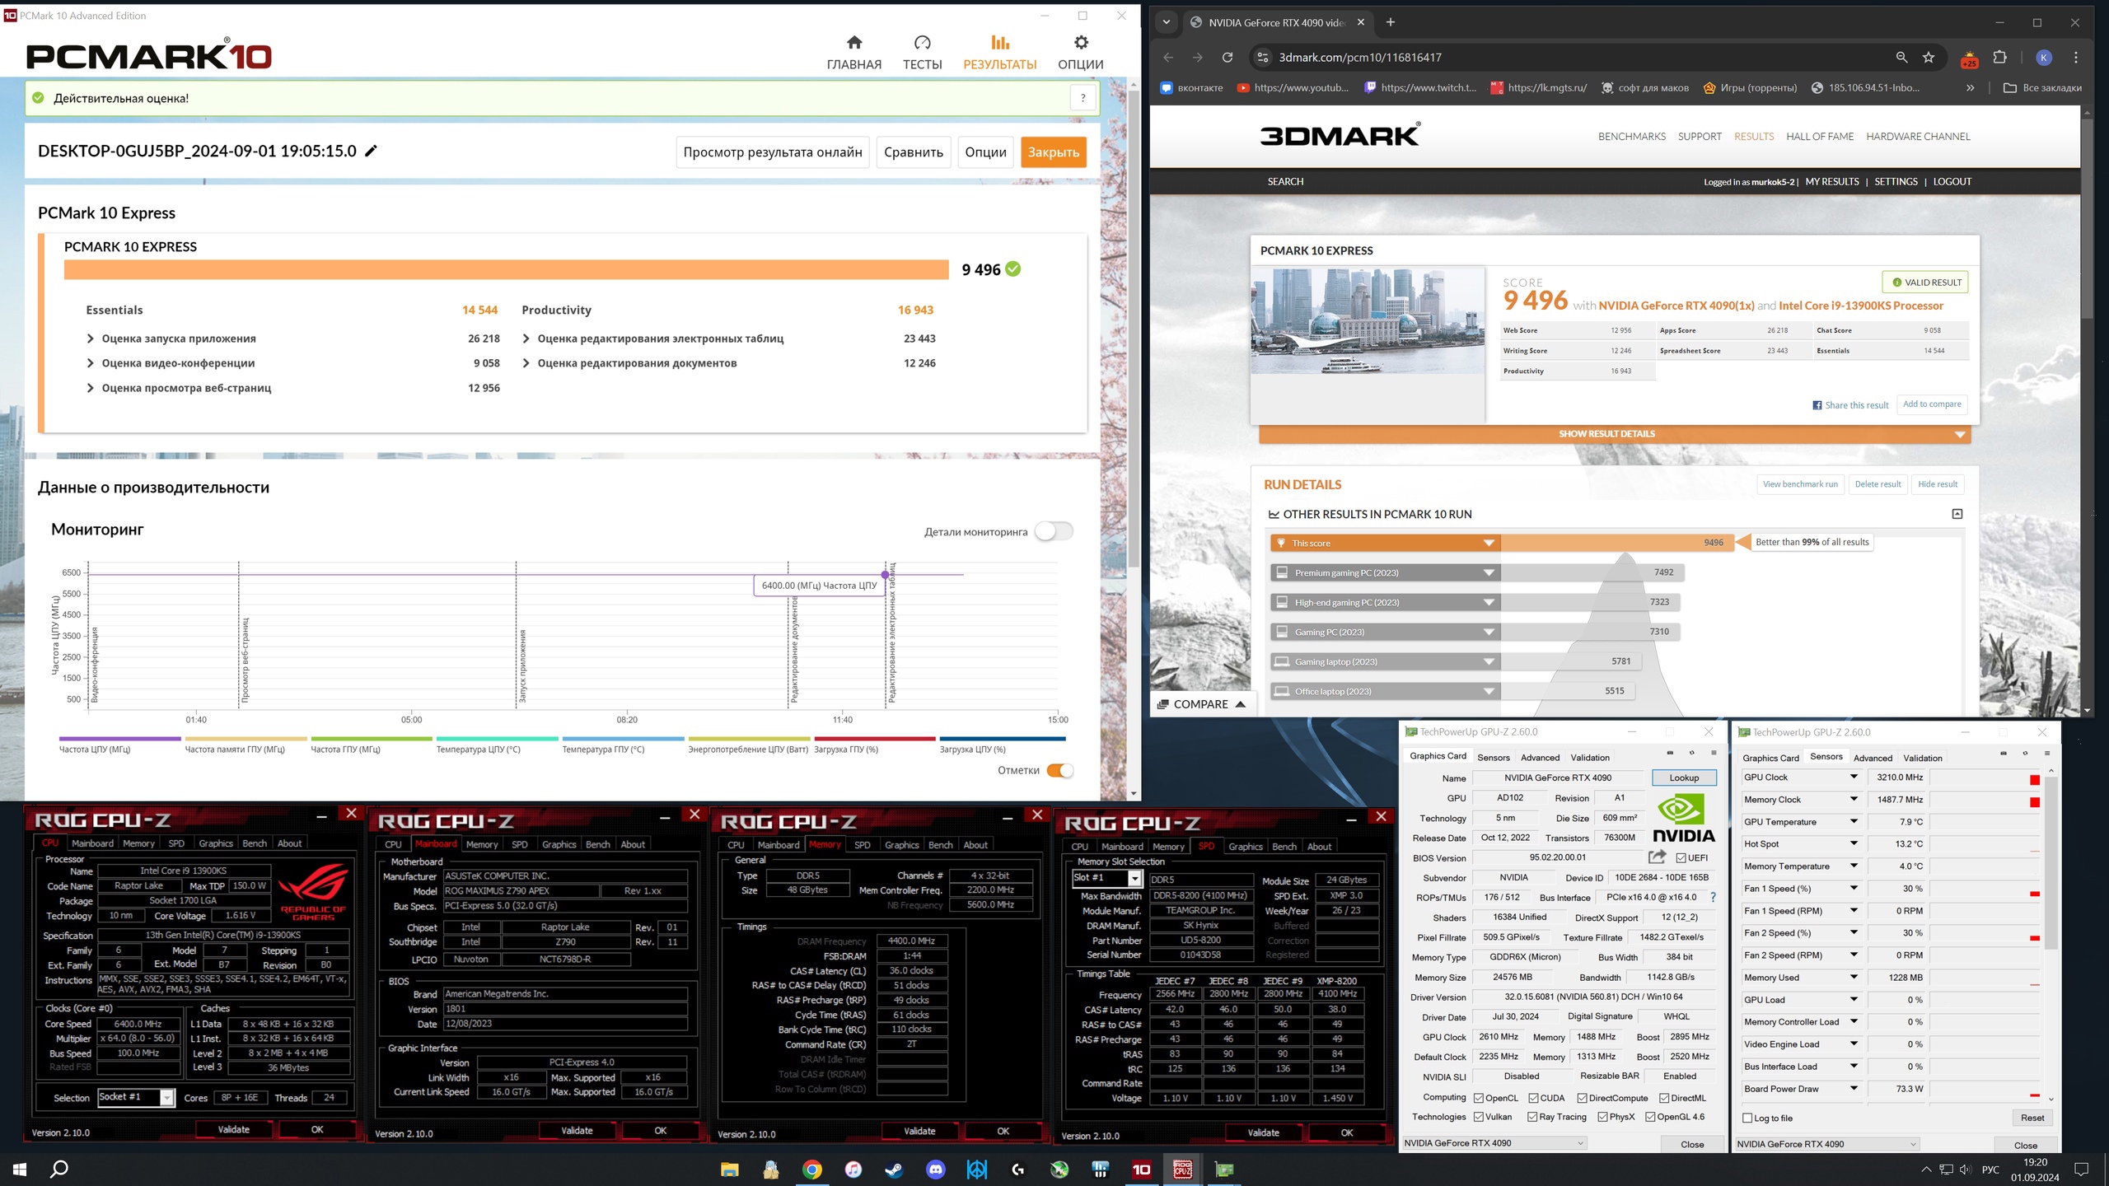Click purple CPU frequency graph marker
Viewport: 2109px width, 1186px height.
point(886,575)
